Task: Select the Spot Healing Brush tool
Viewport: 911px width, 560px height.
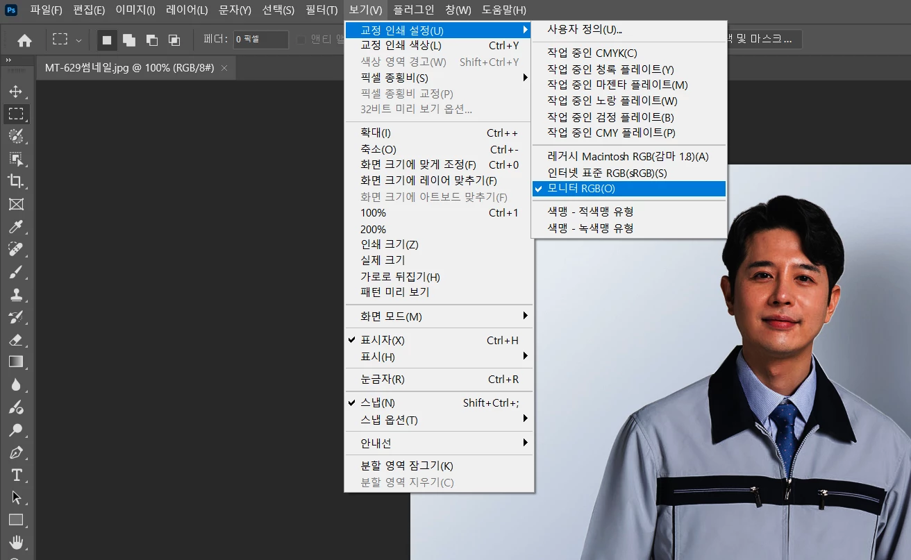Action: click(16, 249)
